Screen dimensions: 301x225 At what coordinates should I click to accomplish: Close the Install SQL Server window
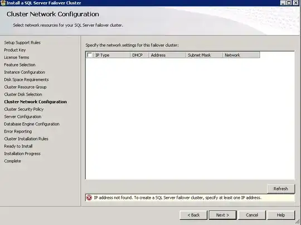coord(296,3)
